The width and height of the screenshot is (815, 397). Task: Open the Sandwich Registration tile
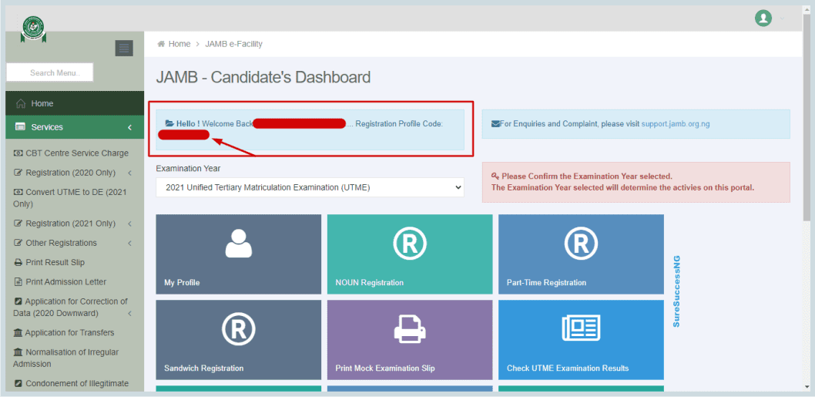point(239,340)
